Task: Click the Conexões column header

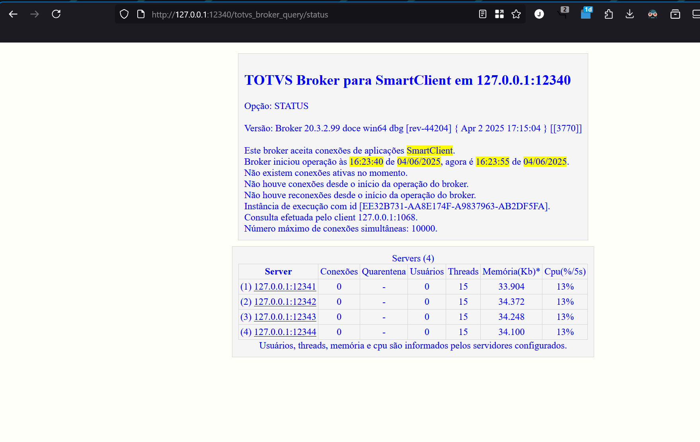Action: point(339,271)
